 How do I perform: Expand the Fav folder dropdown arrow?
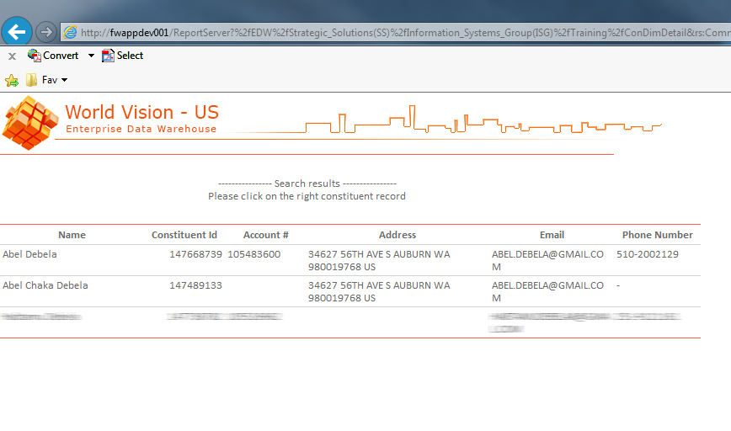(64, 80)
